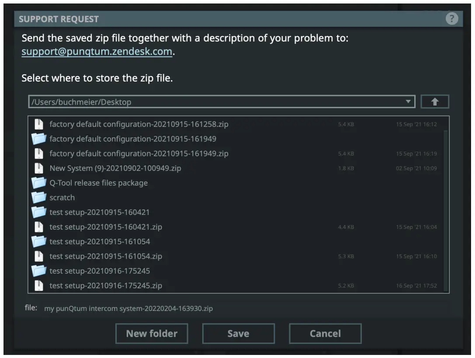This screenshot has width=475, height=358.
Task: Click date '16 Sep '21 17:52'
Action: [416, 286]
